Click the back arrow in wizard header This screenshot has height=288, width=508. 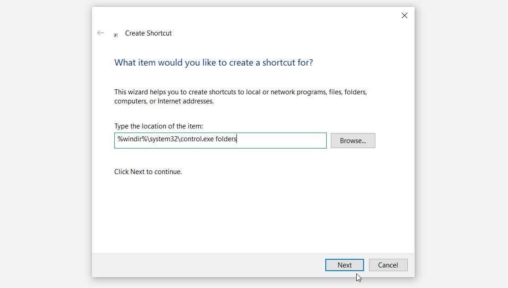100,33
